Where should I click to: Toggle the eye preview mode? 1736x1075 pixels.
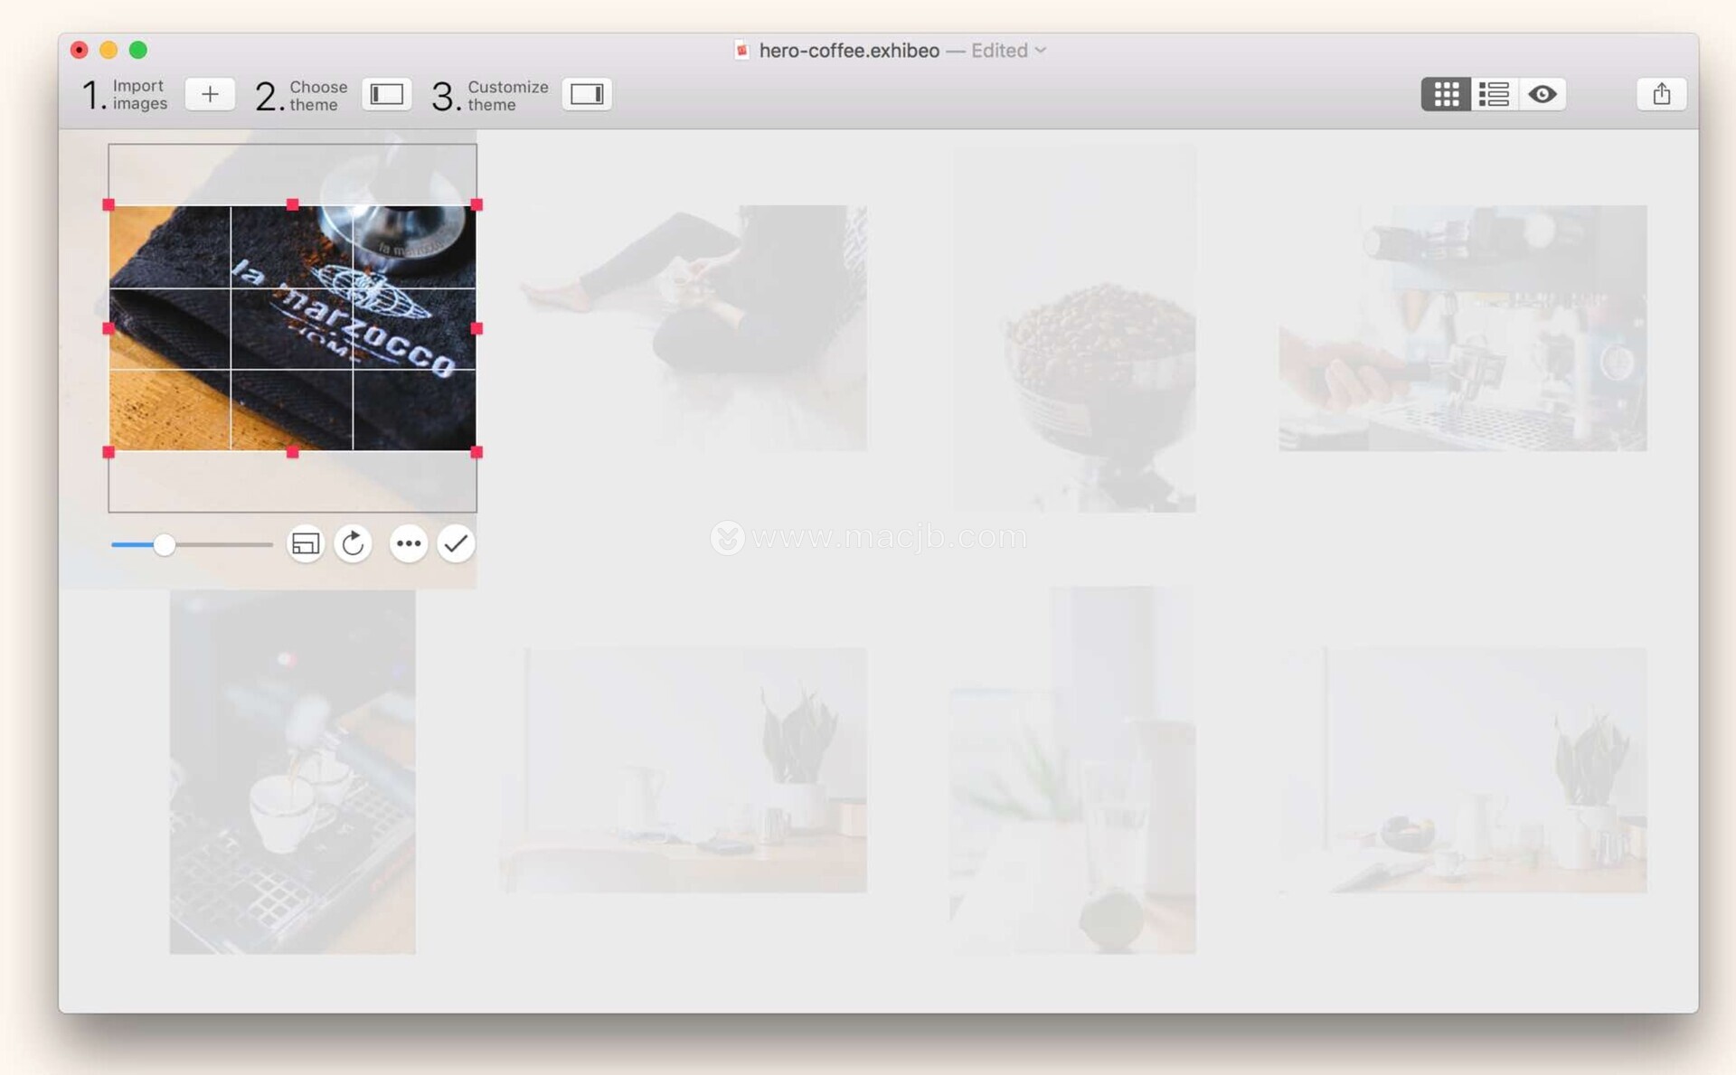[x=1543, y=94]
